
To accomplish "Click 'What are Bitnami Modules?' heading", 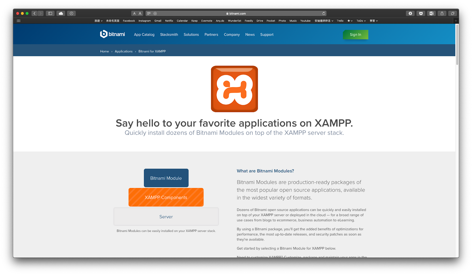I will (265, 171).
